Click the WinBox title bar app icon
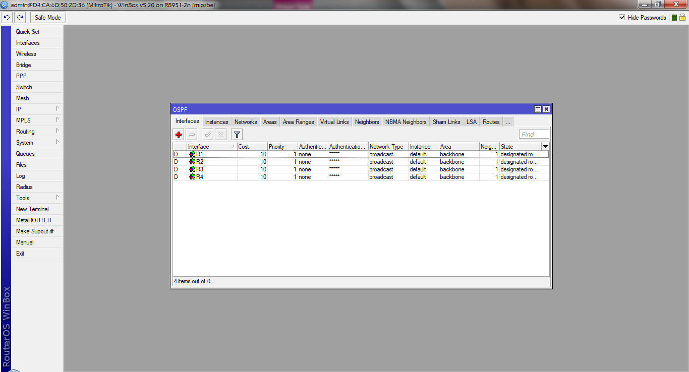Image resolution: width=689 pixels, height=372 pixels. pos(5,4)
